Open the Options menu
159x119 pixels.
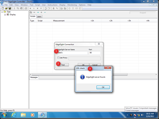click(x=82, y=5)
